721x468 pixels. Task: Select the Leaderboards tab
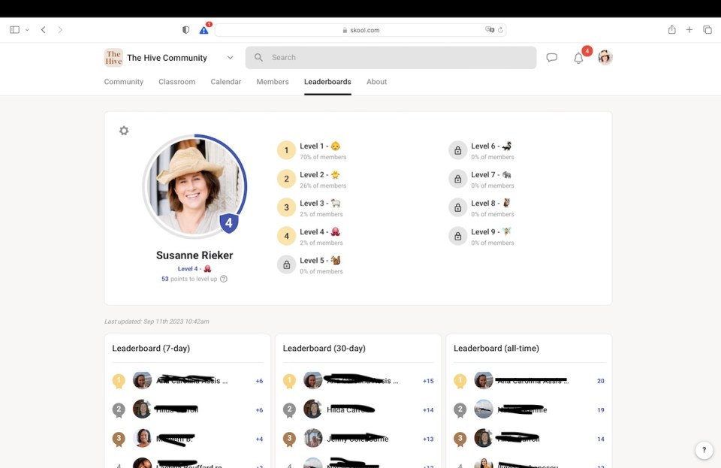[327, 81]
